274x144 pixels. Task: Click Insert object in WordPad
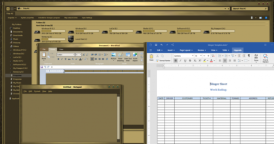(x=135, y=57)
